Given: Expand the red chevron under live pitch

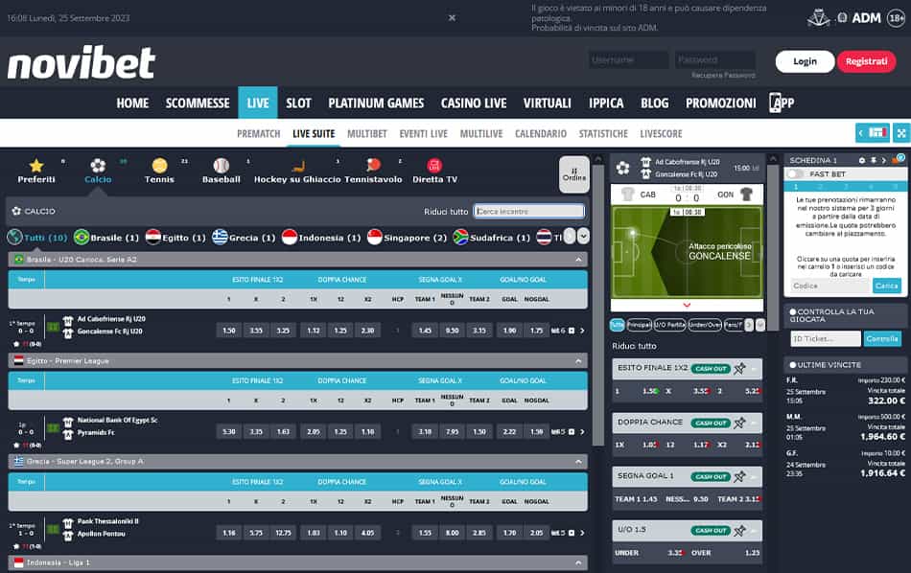Looking at the screenshot, I should 687,305.
